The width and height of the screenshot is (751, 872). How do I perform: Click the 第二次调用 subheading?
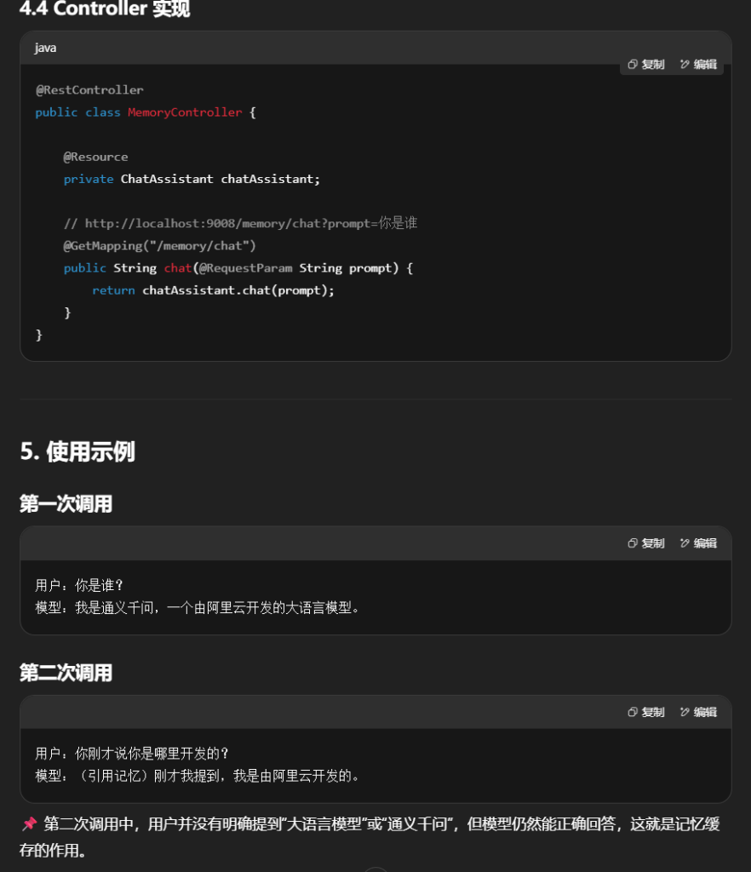click(x=66, y=673)
